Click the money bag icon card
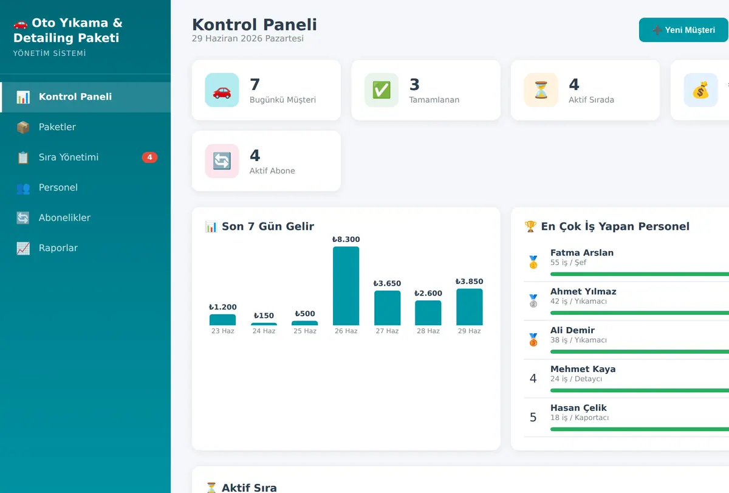 pyautogui.click(x=700, y=90)
